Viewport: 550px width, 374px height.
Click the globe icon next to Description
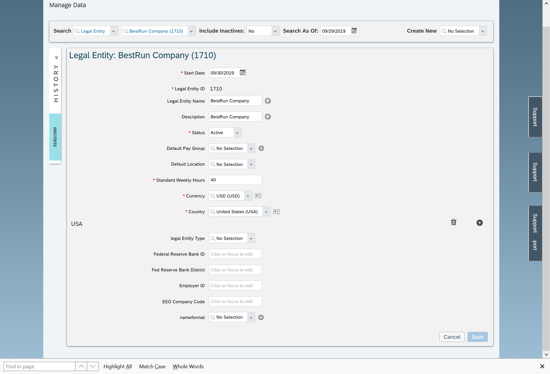(x=268, y=116)
